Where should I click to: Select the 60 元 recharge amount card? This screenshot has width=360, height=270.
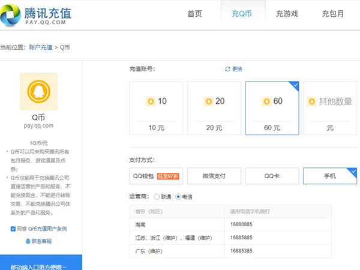coord(272,108)
